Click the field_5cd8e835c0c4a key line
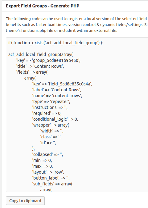 62,84
